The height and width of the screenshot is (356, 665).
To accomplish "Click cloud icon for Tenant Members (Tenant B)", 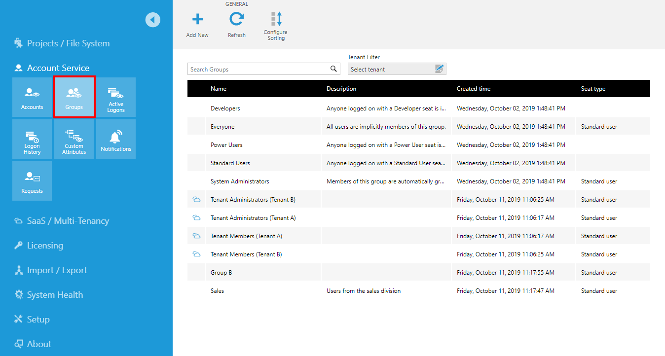I will 196,254.
